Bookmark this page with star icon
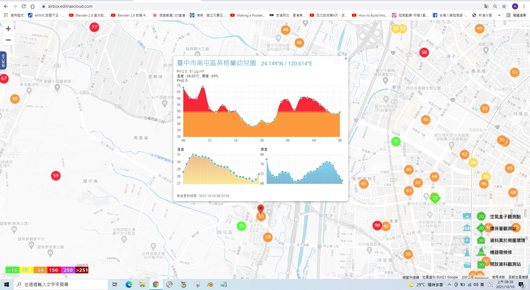This screenshot has width=530, height=290. pos(504,6)
